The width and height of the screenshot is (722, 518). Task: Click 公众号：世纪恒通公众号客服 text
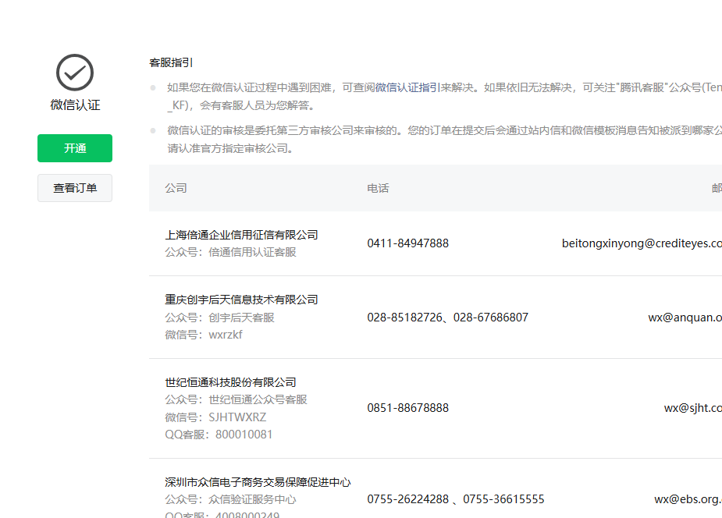click(x=236, y=399)
